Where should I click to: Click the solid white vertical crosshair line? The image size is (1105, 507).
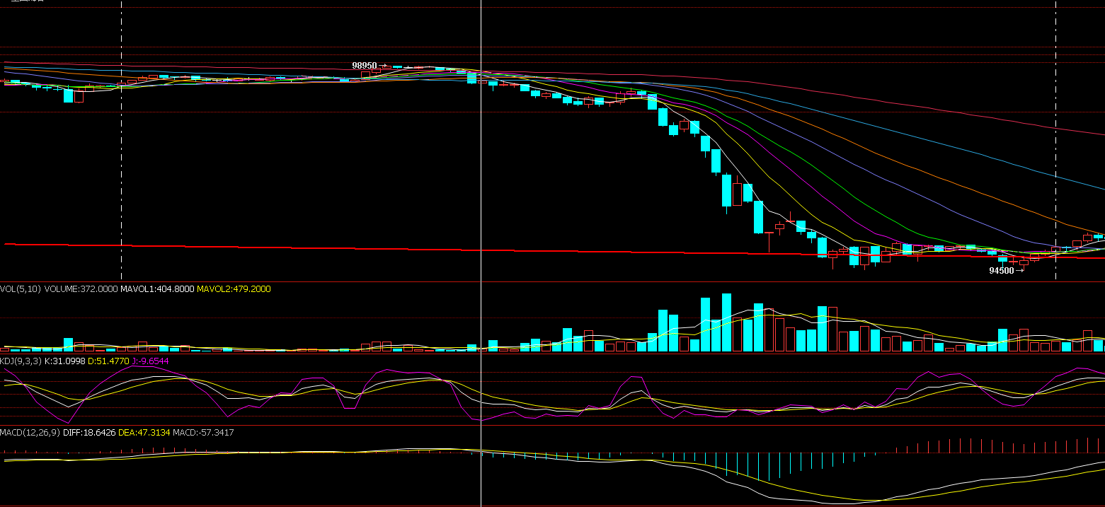[481, 177]
